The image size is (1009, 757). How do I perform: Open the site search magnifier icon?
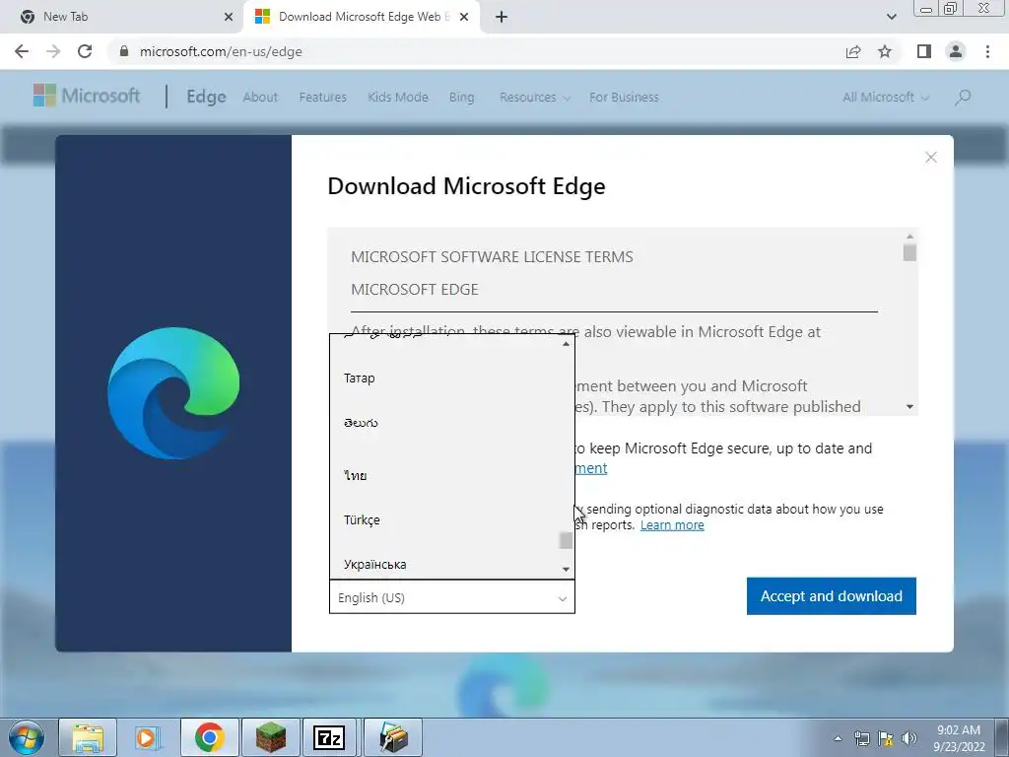click(x=963, y=98)
